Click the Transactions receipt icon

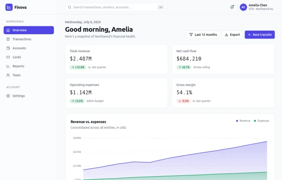(x=8, y=39)
